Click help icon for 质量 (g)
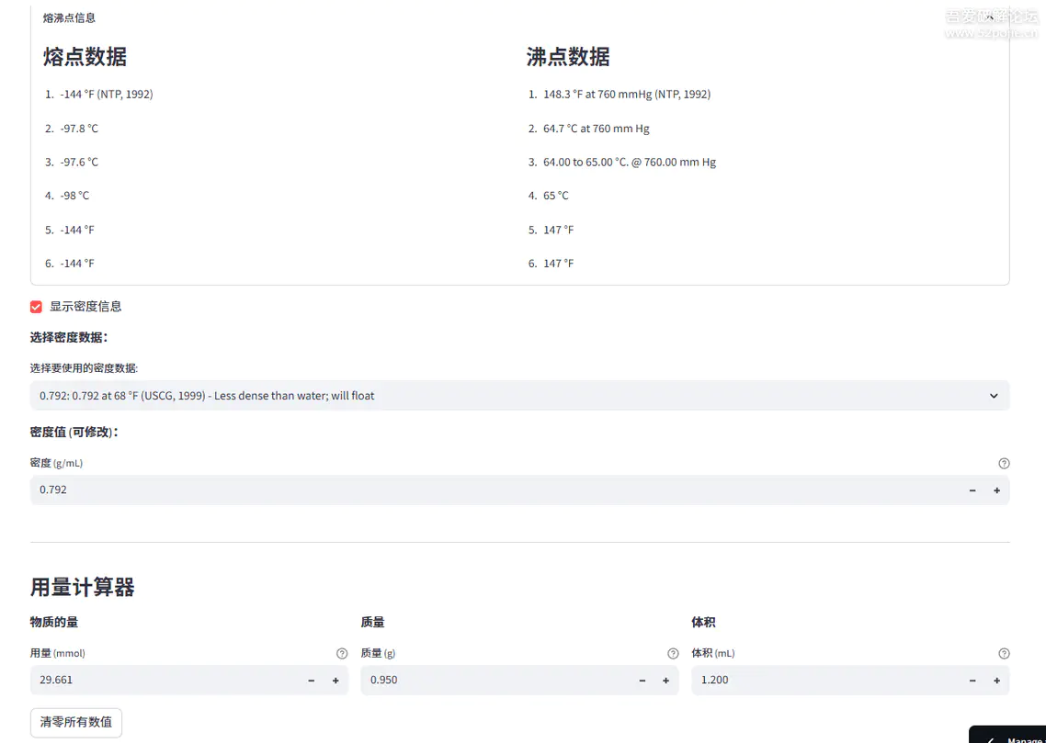The height and width of the screenshot is (743, 1046). [673, 653]
